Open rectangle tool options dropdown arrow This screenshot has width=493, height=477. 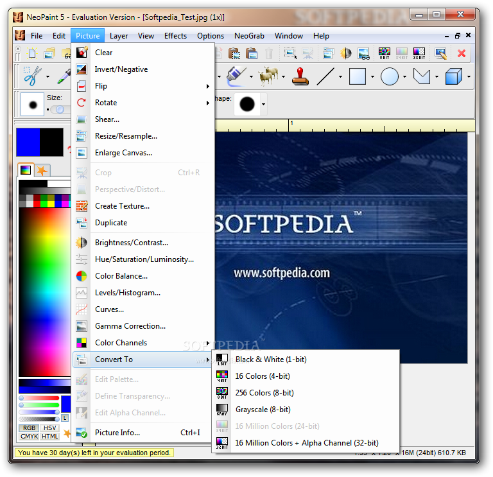[x=372, y=76]
